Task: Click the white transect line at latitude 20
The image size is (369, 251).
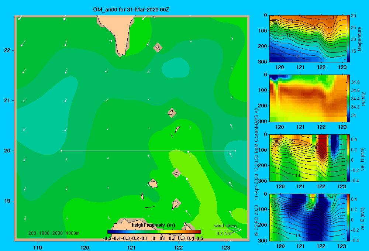Action: pyautogui.click(x=148, y=151)
